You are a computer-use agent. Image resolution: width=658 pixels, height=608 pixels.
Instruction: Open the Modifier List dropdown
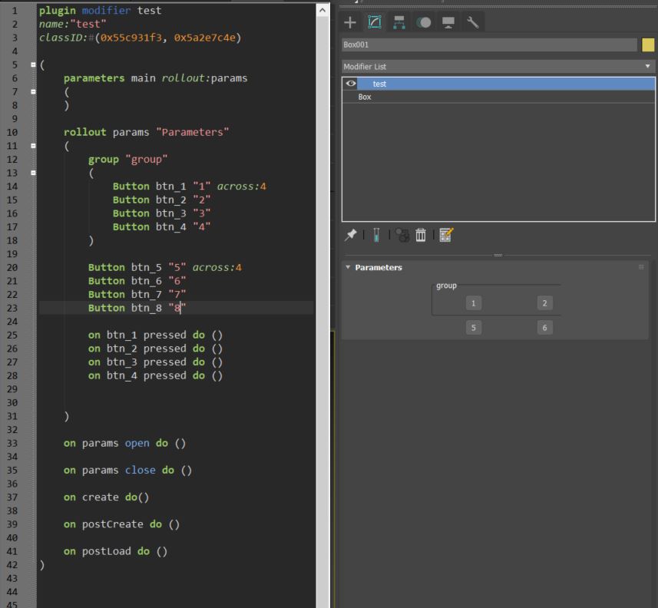click(647, 65)
